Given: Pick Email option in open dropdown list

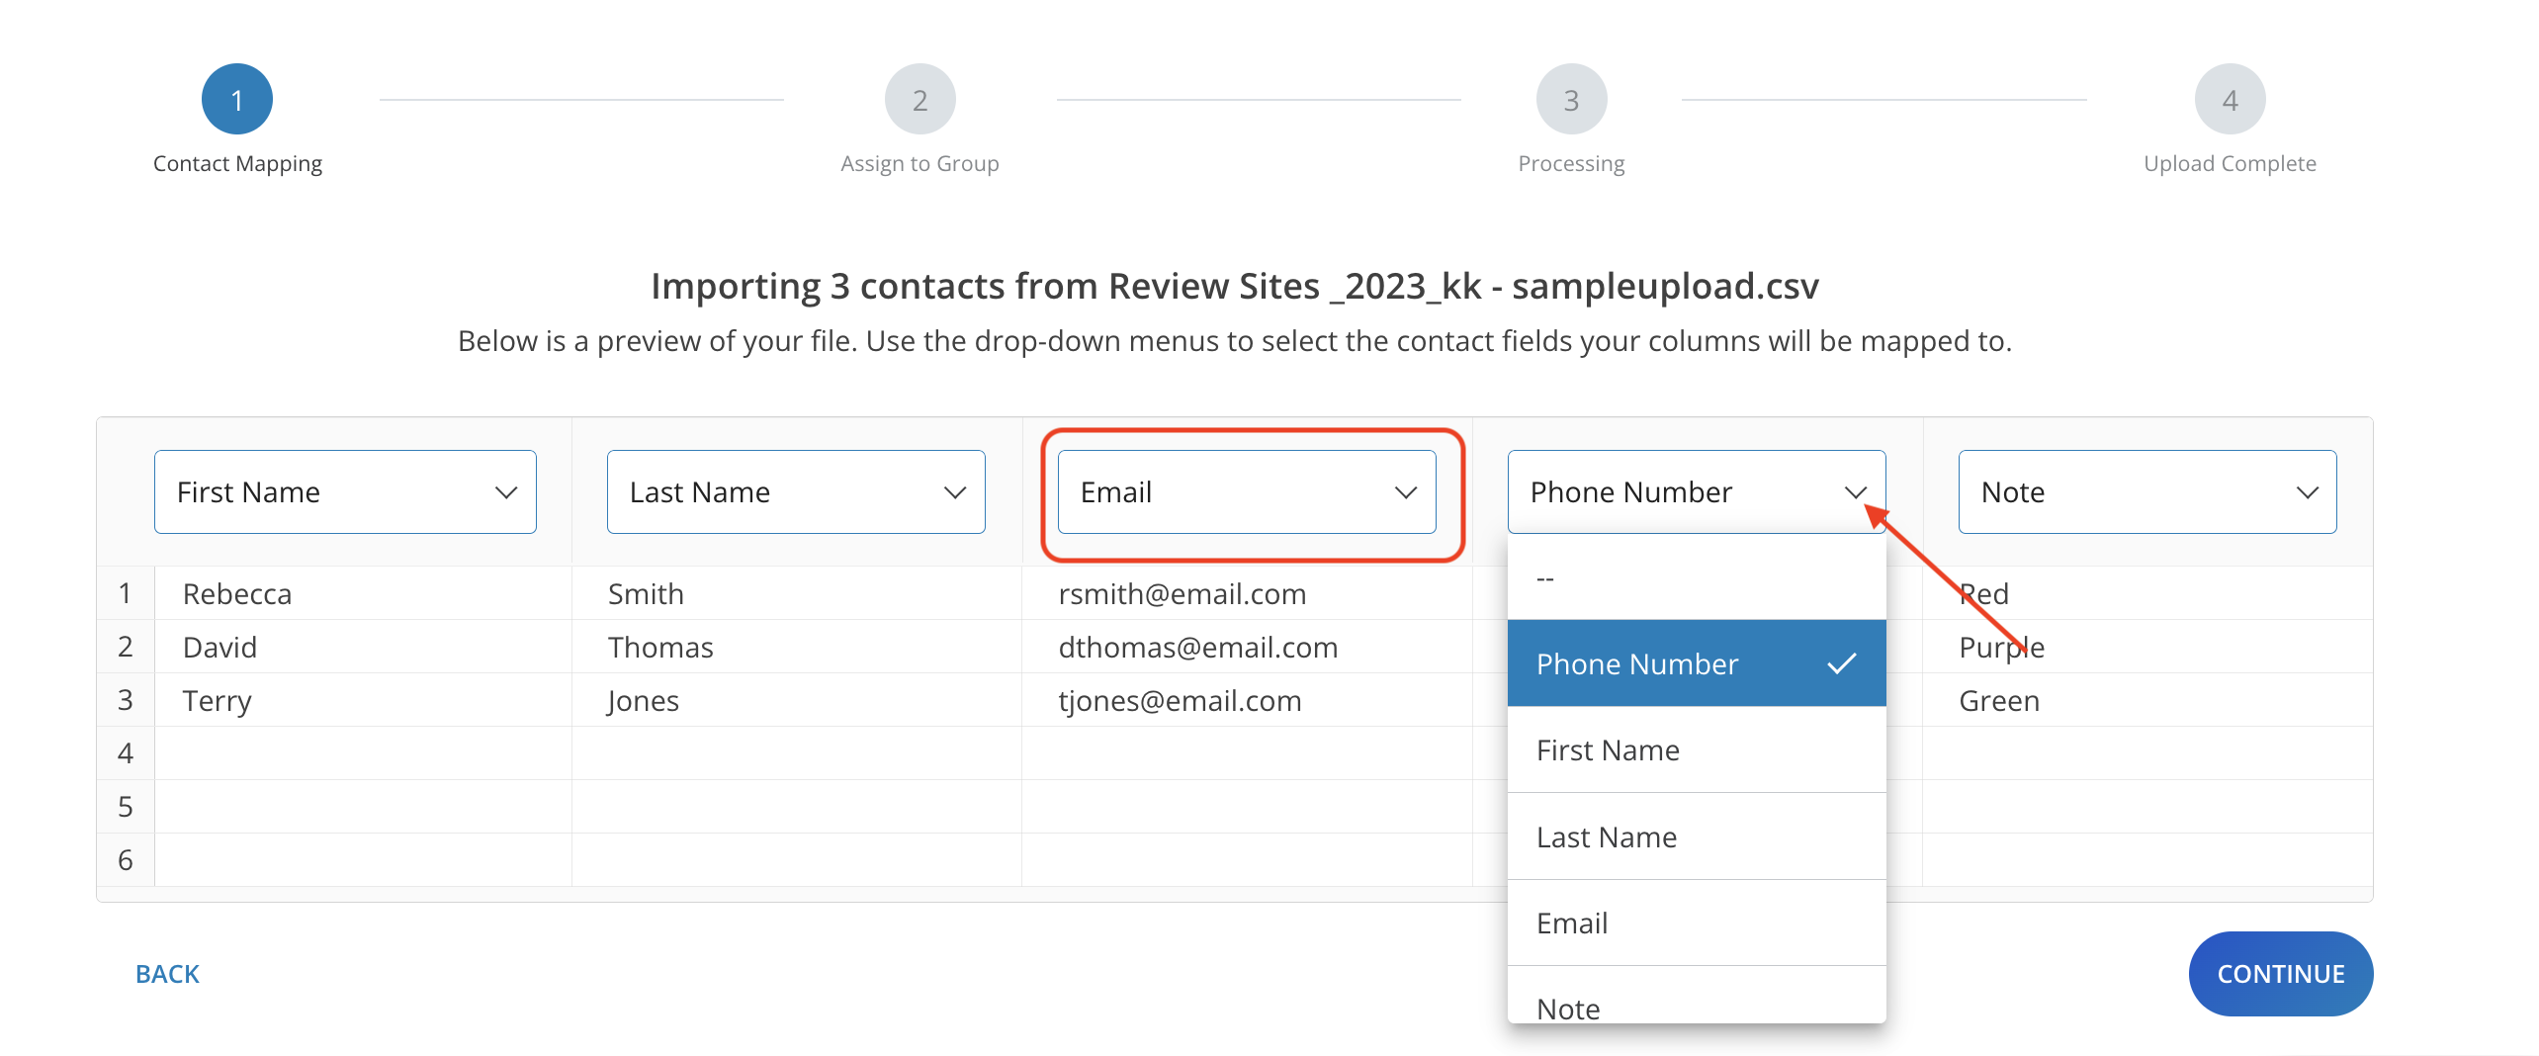Looking at the screenshot, I should (1696, 923).
